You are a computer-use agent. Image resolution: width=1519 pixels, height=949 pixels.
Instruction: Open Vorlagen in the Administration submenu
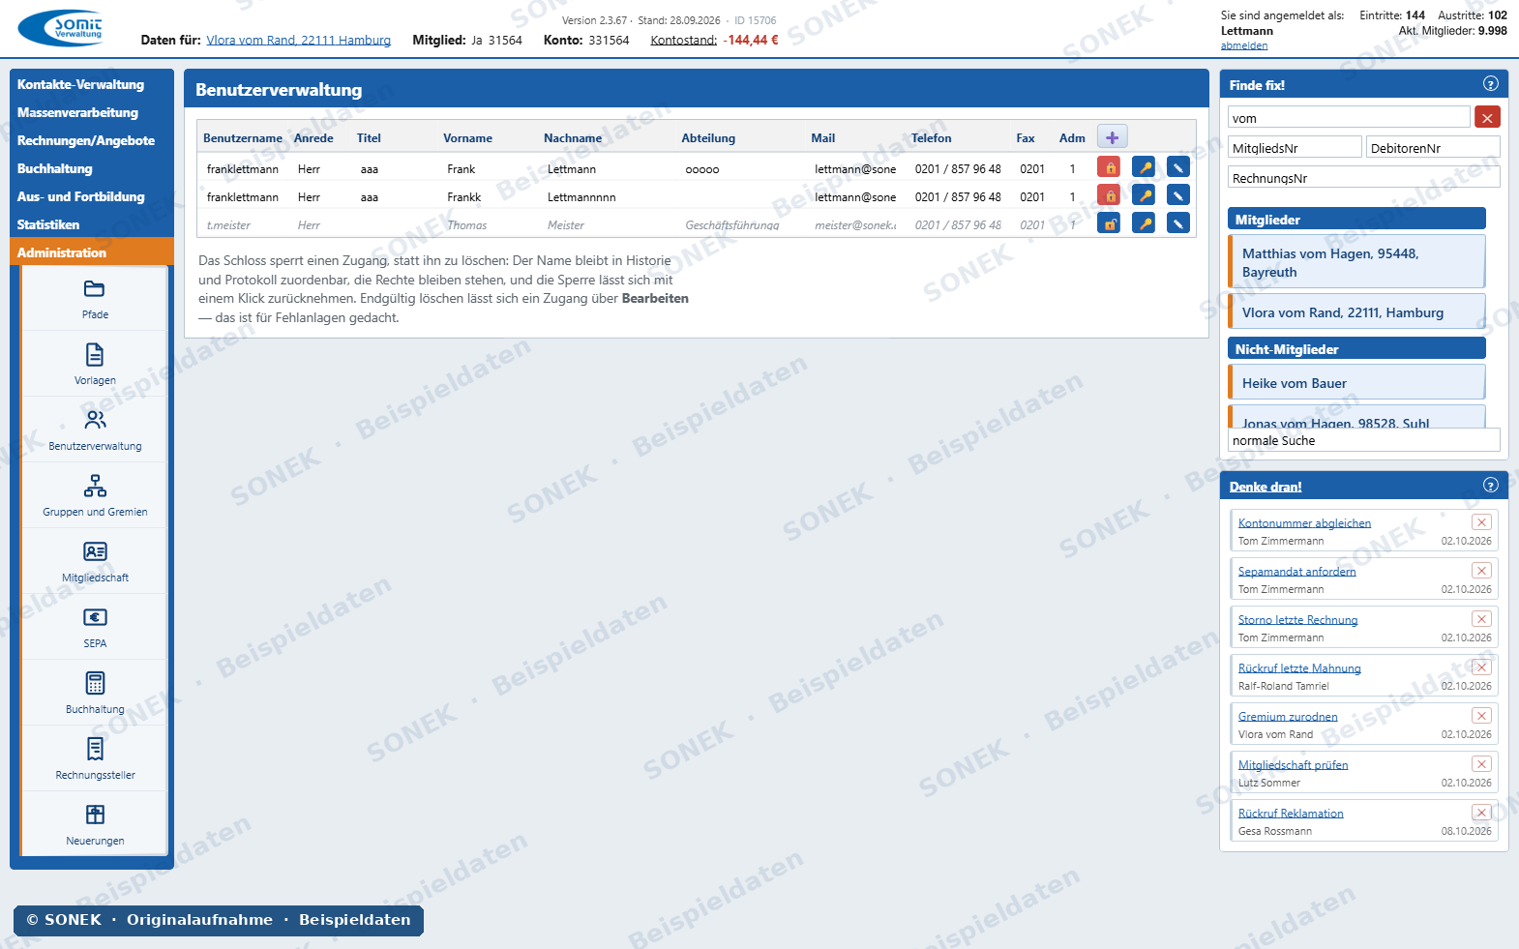pyautogui.click(x=95, y=365)
